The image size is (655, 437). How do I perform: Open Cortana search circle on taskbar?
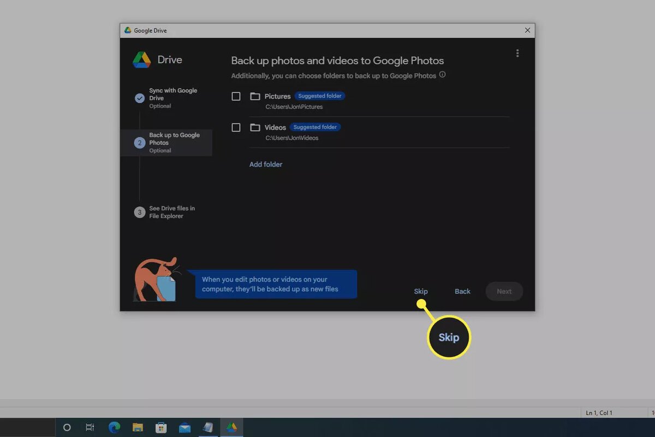tap(67, 428)
